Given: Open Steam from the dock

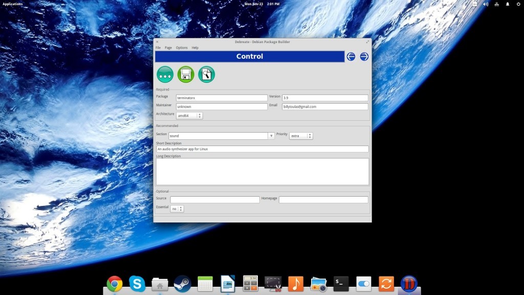Looking at the screenshot, I should (x=183, y=283).
